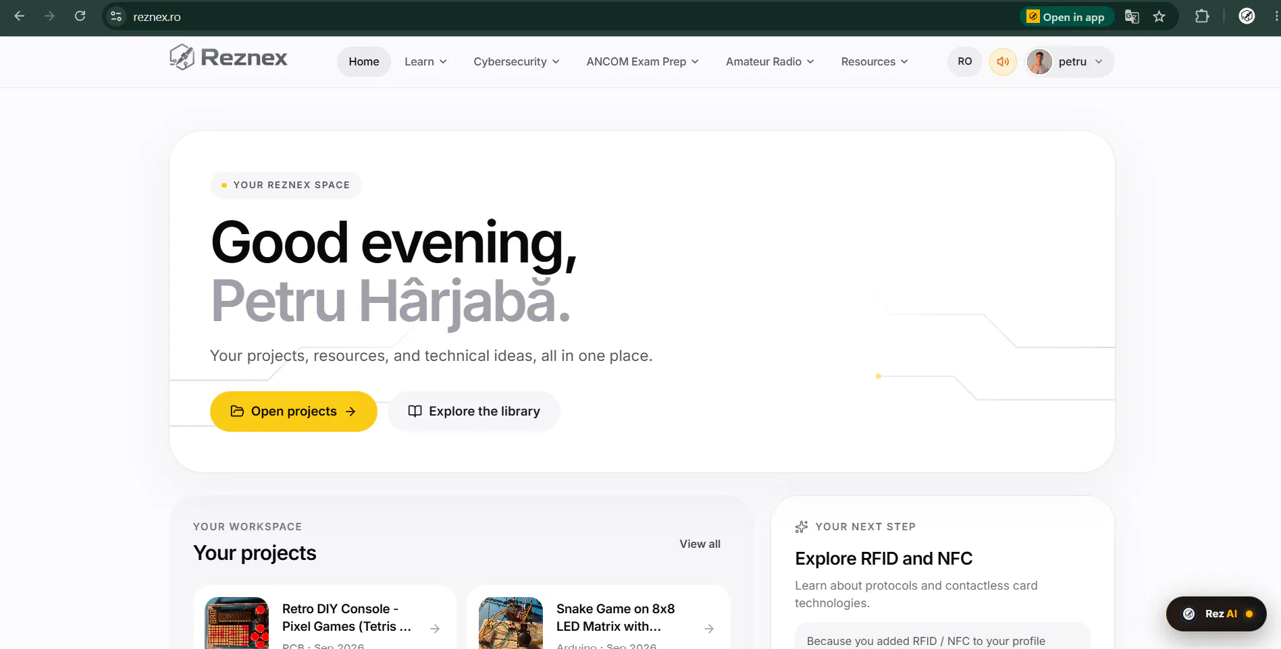Viewport: 1281px width, 649px height.
Task: Toggle the orange sound speaker button
Action: [x=1003, y=61]
